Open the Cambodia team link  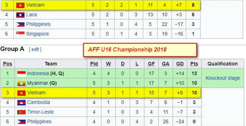[x=38, y=102]
